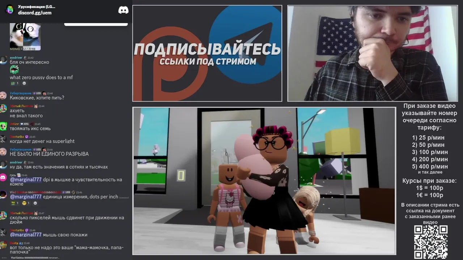Click the UEB tag beside Vlad Golokas

coord(66,192)
